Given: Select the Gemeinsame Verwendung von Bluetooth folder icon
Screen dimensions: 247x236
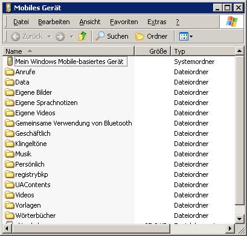Looking at the screenshot, I should 10,123.
